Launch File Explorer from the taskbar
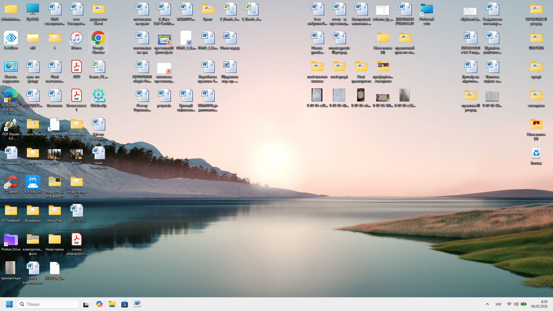This screenshot has width=553, height=311. 112,304
